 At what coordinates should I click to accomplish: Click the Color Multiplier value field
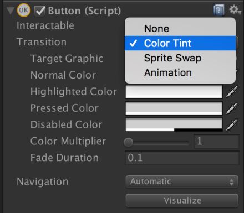coord(216,142)
